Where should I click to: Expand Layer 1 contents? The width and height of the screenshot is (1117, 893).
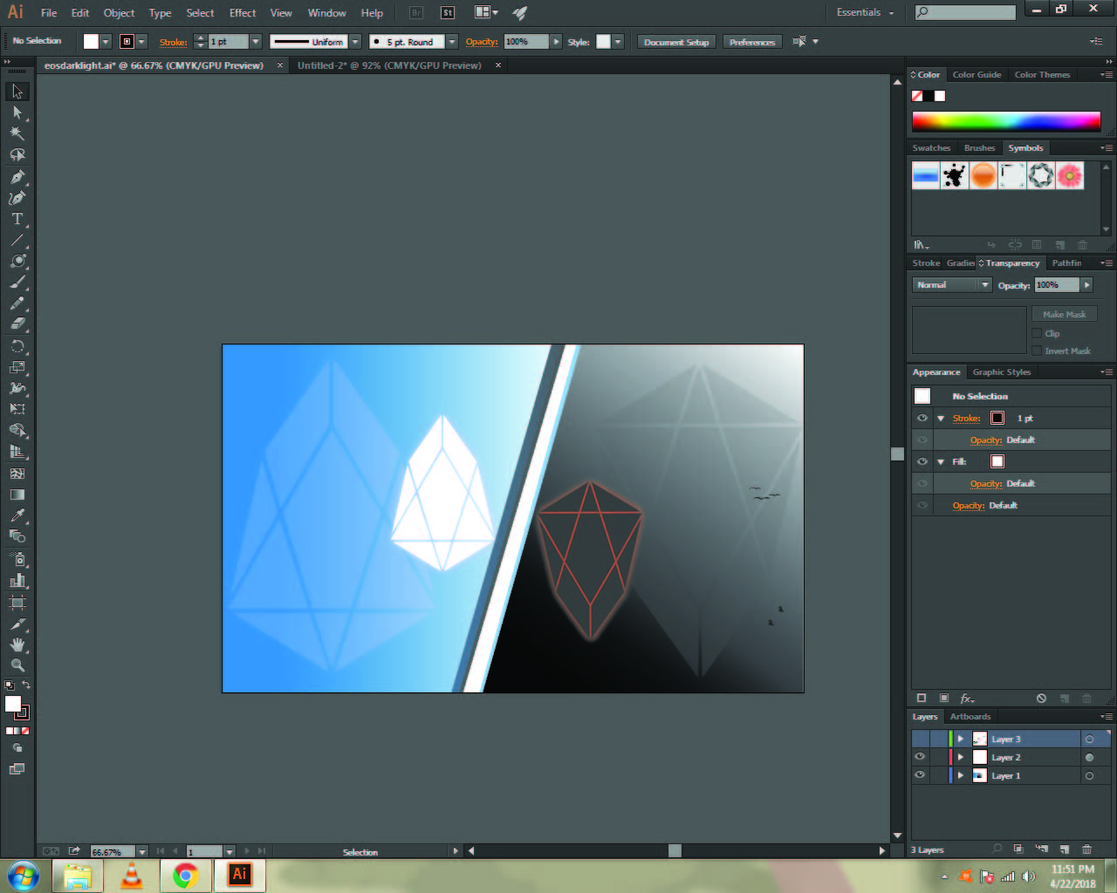point(961,775)
